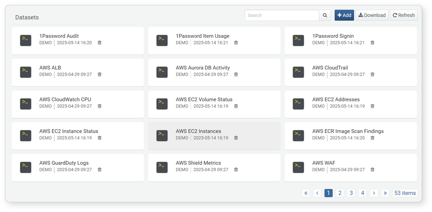Open the AWS EC2 Addresses dataset title

336,99
